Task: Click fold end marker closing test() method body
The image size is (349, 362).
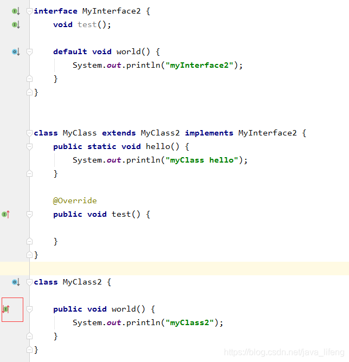Action: (29, 242)
